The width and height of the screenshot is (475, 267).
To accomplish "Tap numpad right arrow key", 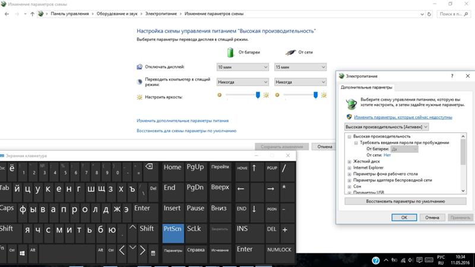I will click(271, 189).
